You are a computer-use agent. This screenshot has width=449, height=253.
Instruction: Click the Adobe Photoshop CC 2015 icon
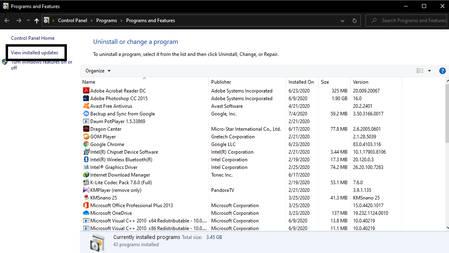coord(86,98)
